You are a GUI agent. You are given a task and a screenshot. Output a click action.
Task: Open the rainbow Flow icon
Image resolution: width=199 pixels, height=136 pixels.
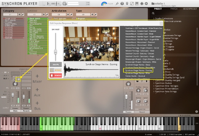click(x=104, y=3)
